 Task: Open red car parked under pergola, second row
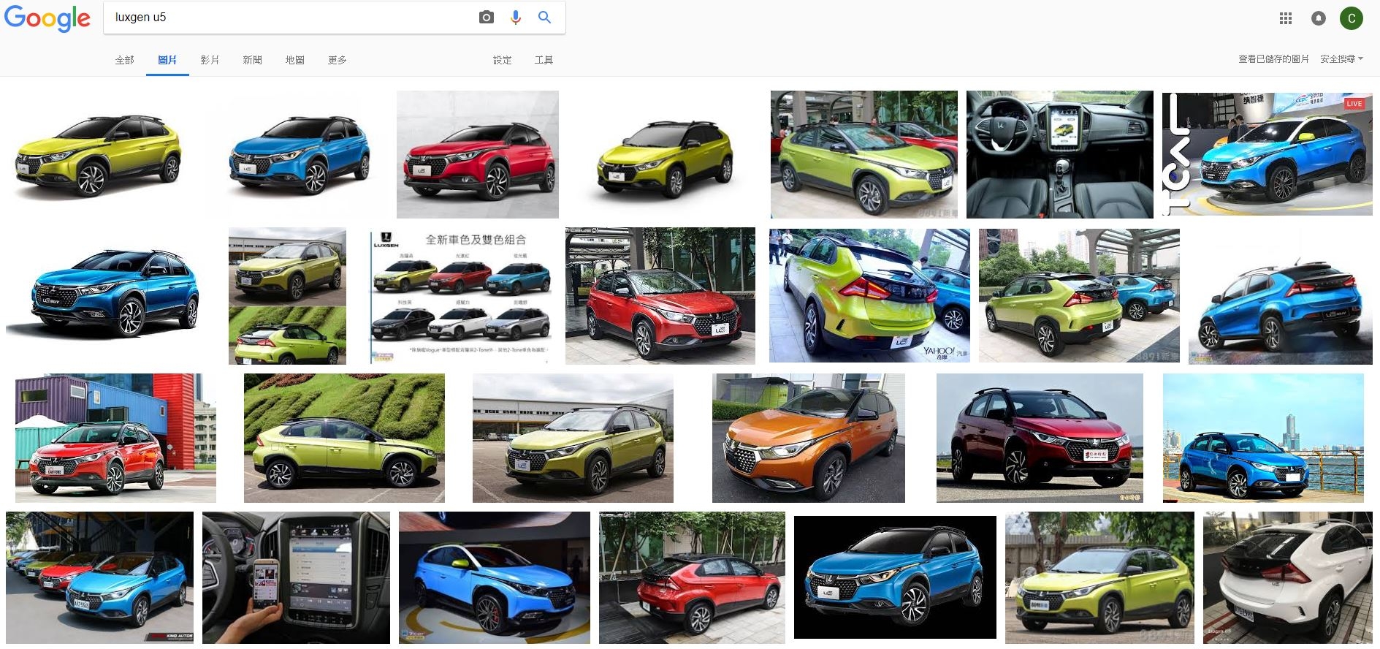[x=660, y=296]
